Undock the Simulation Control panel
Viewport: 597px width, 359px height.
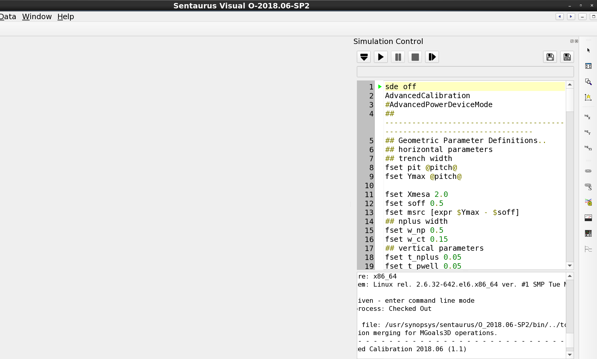[572, 41]
